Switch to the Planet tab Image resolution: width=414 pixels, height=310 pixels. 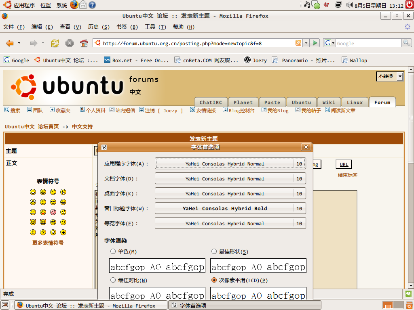click(243, 102)
